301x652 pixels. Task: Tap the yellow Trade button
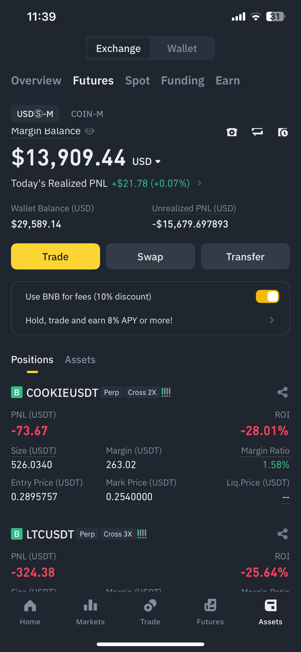56,257
